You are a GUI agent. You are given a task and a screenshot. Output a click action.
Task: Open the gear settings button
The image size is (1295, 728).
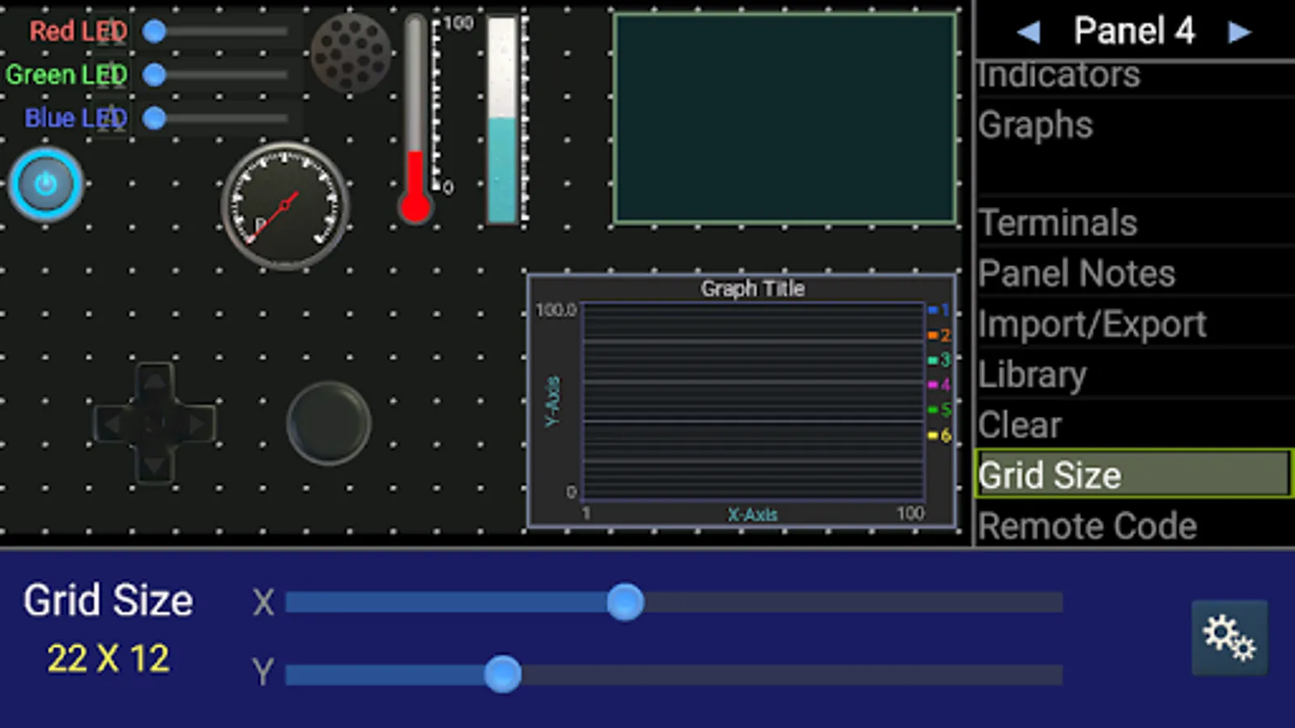point(1229,637)
